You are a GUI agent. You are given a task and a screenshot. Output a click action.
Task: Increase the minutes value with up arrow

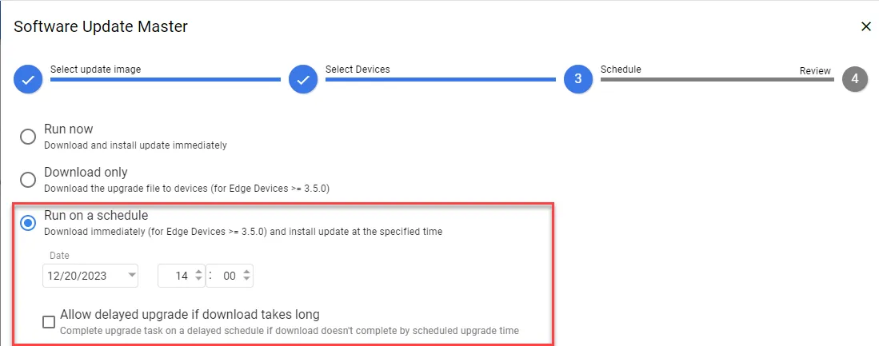(246, 272)
